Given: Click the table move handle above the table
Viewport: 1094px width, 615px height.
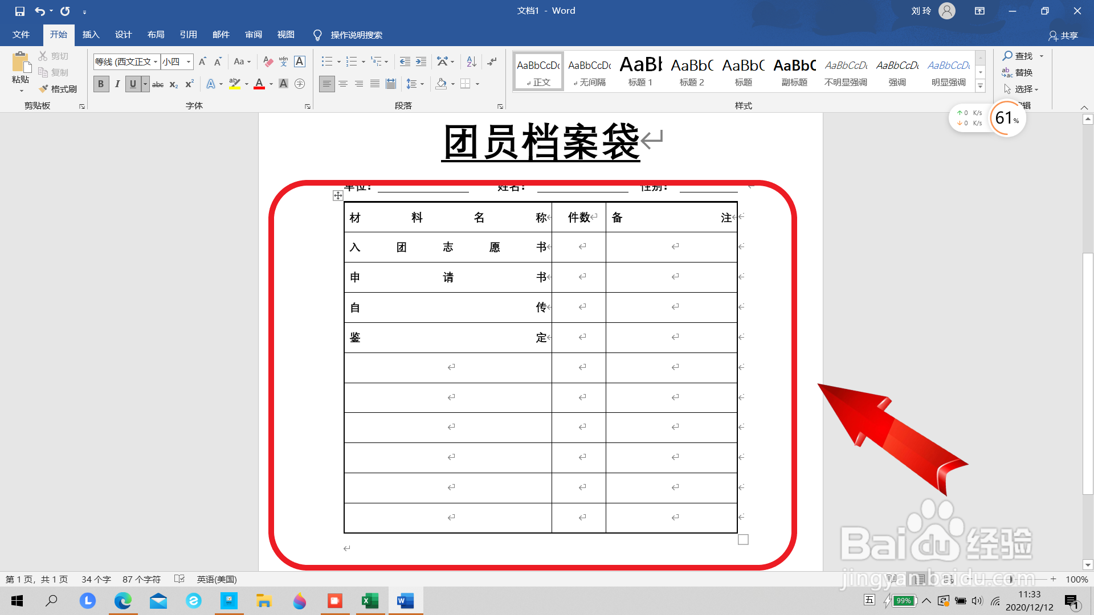Looking at the screenshot, I should tap(337, 195).
